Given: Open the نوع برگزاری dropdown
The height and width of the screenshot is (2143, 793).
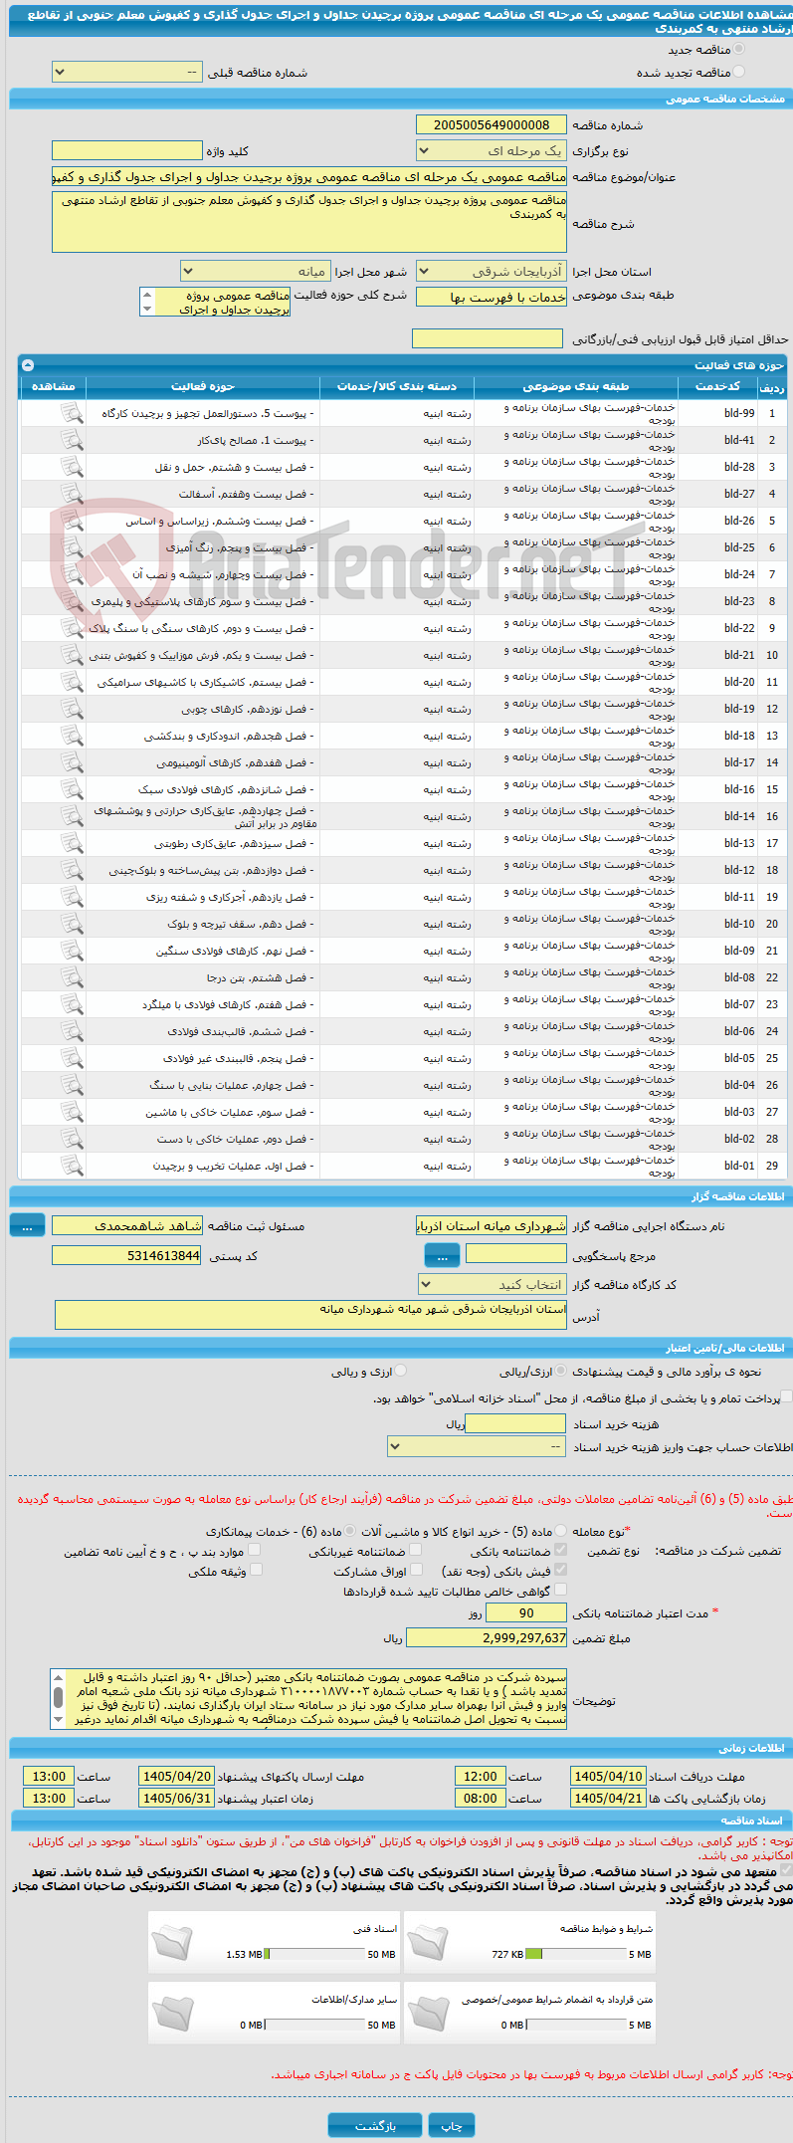Looking at the screenshot, I should [x=492, y=151].
